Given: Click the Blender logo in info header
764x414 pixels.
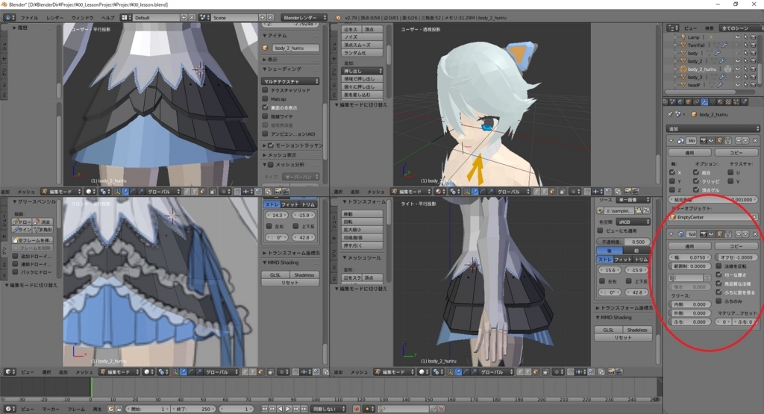Looking at the screenshot, I should coord(338,18).
